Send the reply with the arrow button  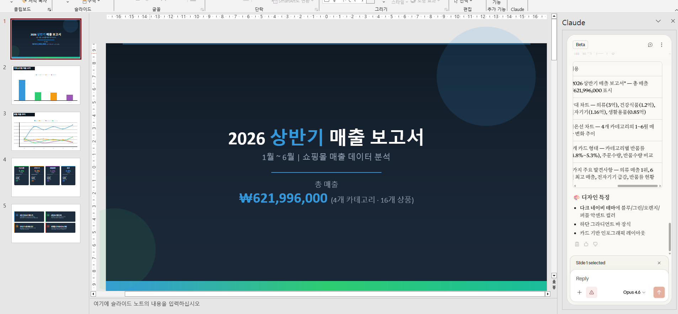(x=658, y=292)
